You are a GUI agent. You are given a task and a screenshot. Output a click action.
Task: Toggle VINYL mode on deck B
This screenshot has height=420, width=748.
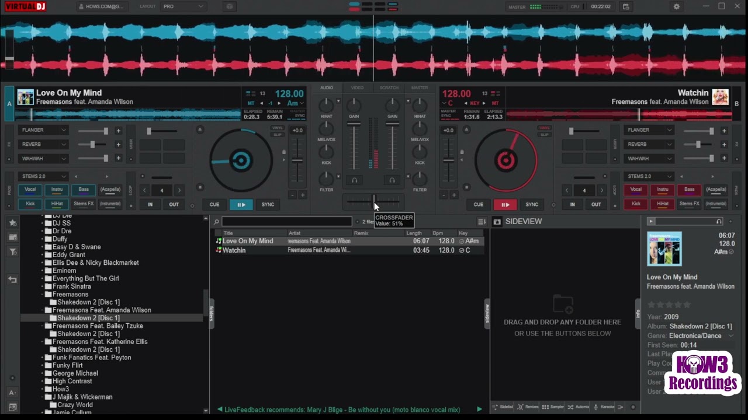click(544, 128)
